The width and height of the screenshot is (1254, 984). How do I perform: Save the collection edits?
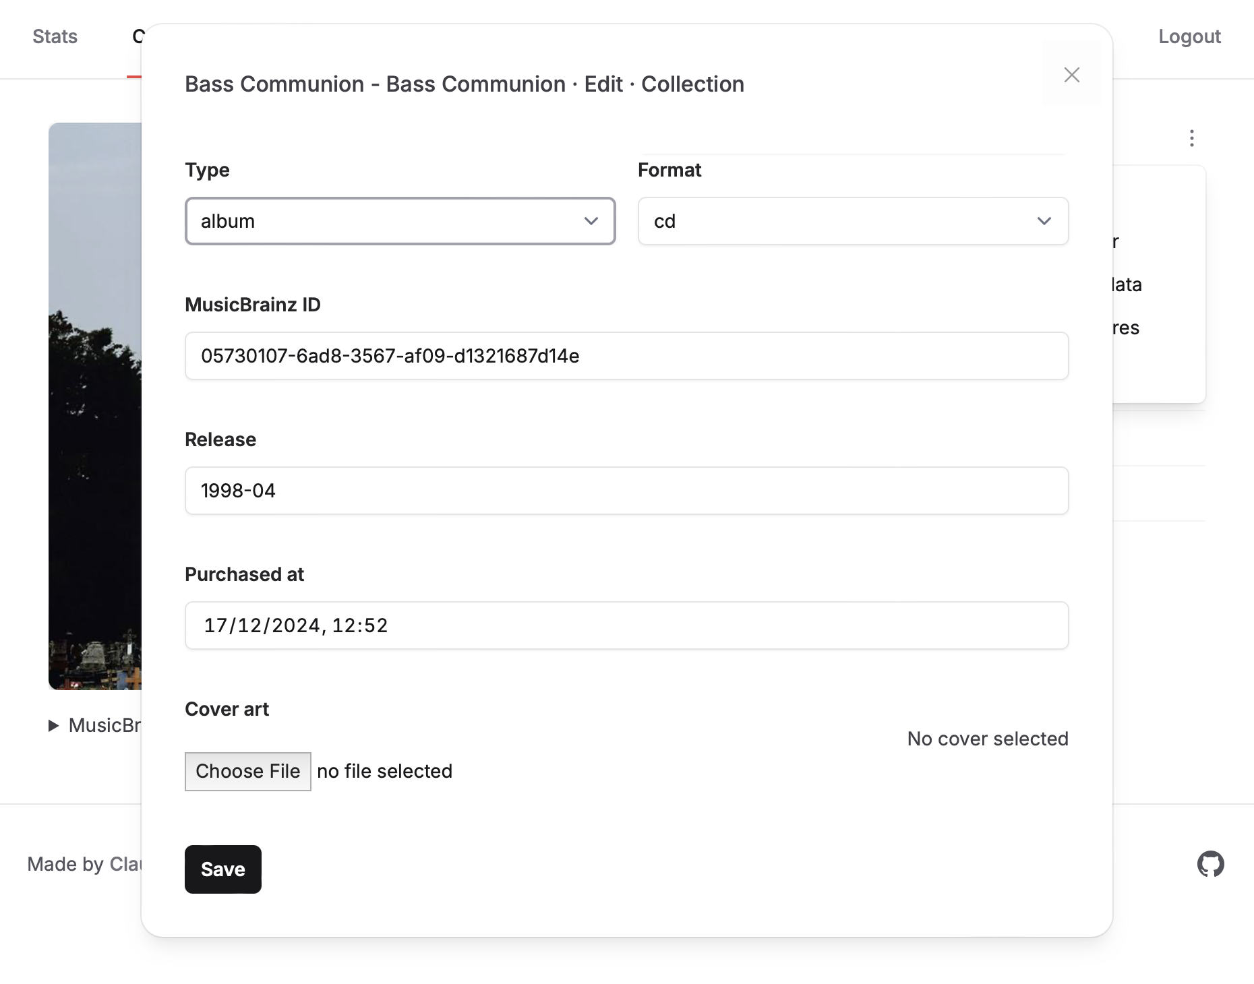click(x=223, y=869)
